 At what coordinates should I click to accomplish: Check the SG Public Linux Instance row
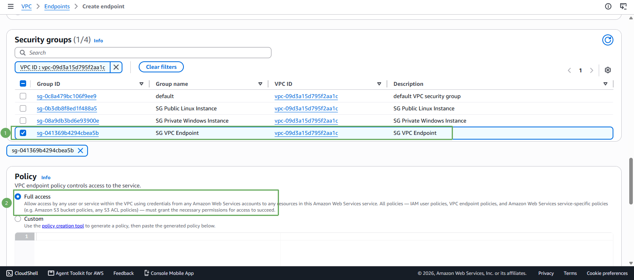23,108
